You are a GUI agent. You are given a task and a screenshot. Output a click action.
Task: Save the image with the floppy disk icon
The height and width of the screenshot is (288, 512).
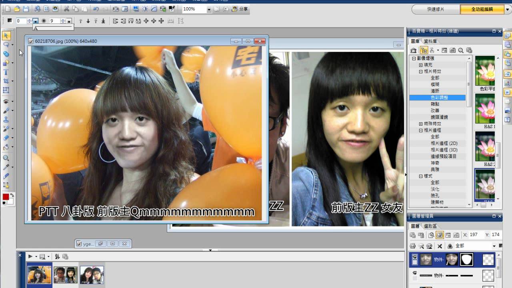pos(26,9)
